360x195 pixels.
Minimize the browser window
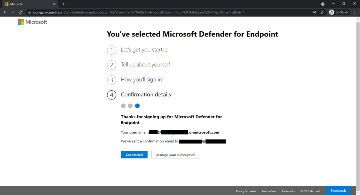coord(333,4)
